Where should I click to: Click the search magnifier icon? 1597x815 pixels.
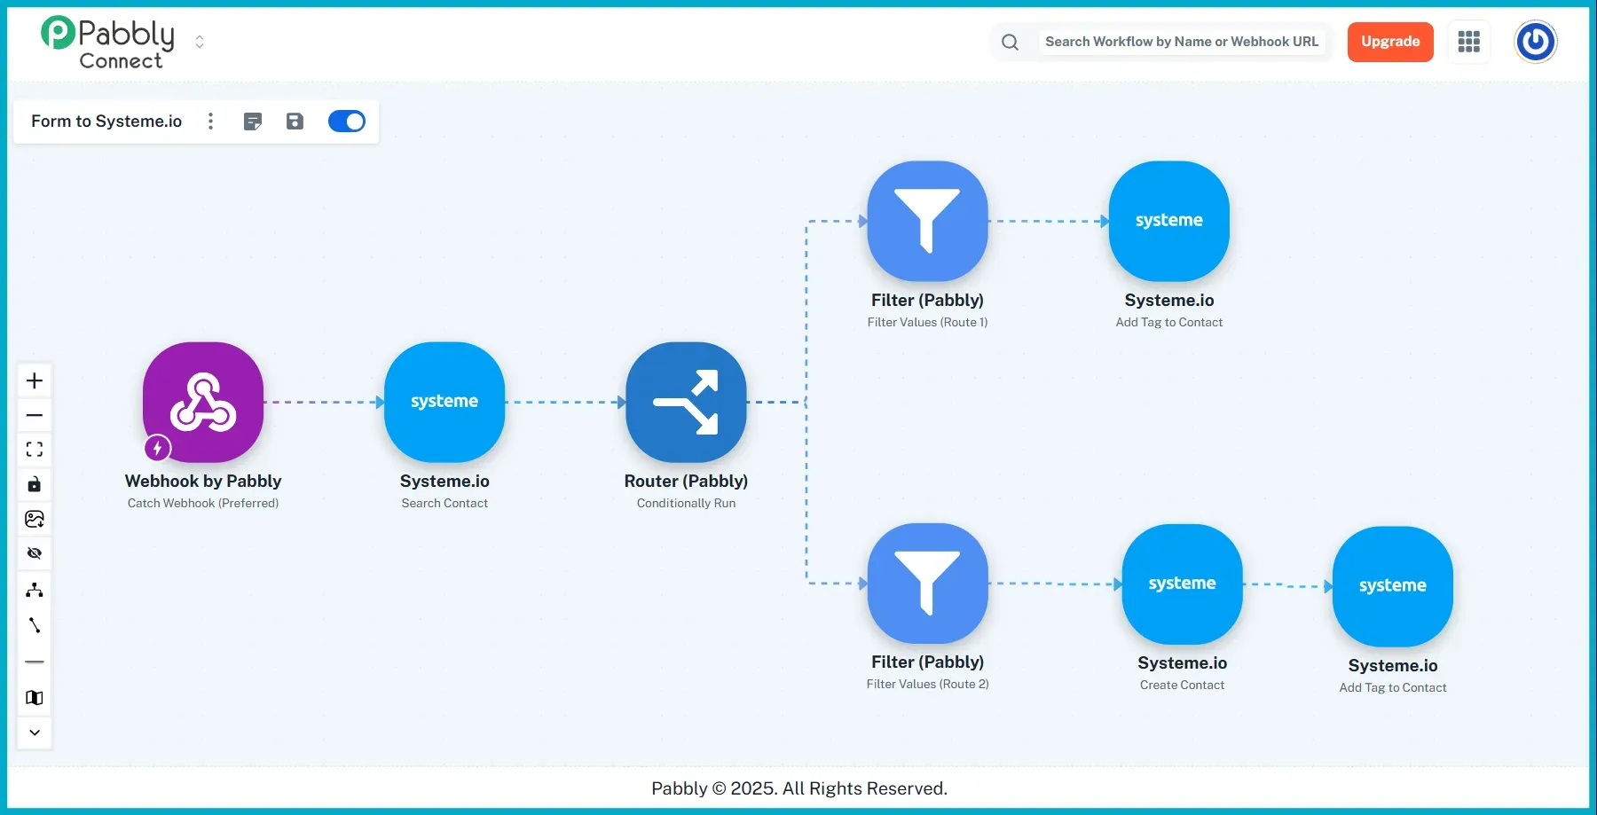(x=1009, y=42)
